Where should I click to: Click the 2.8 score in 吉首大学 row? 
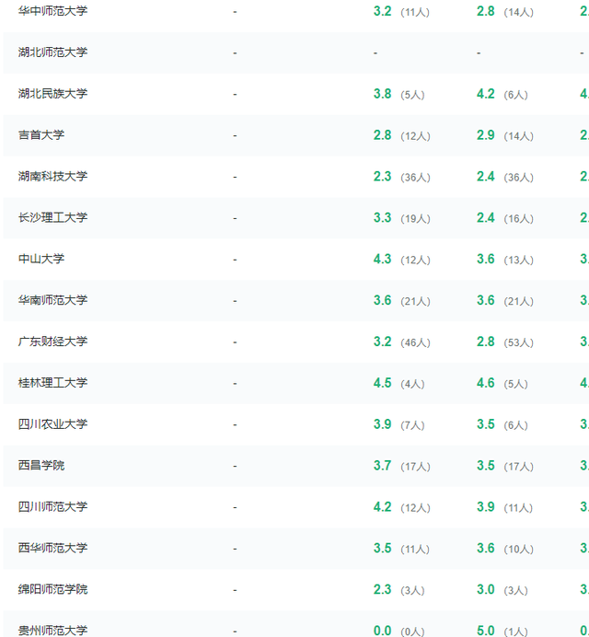point(382,135)
